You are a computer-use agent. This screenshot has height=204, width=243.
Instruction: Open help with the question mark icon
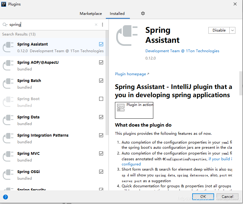[x=5, y=197]
